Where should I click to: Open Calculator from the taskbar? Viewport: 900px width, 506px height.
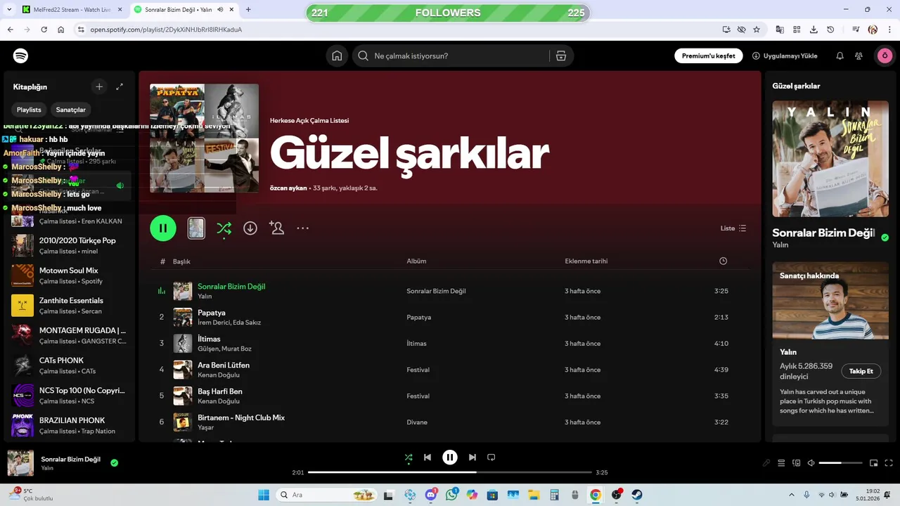click(x=554, y=495)
